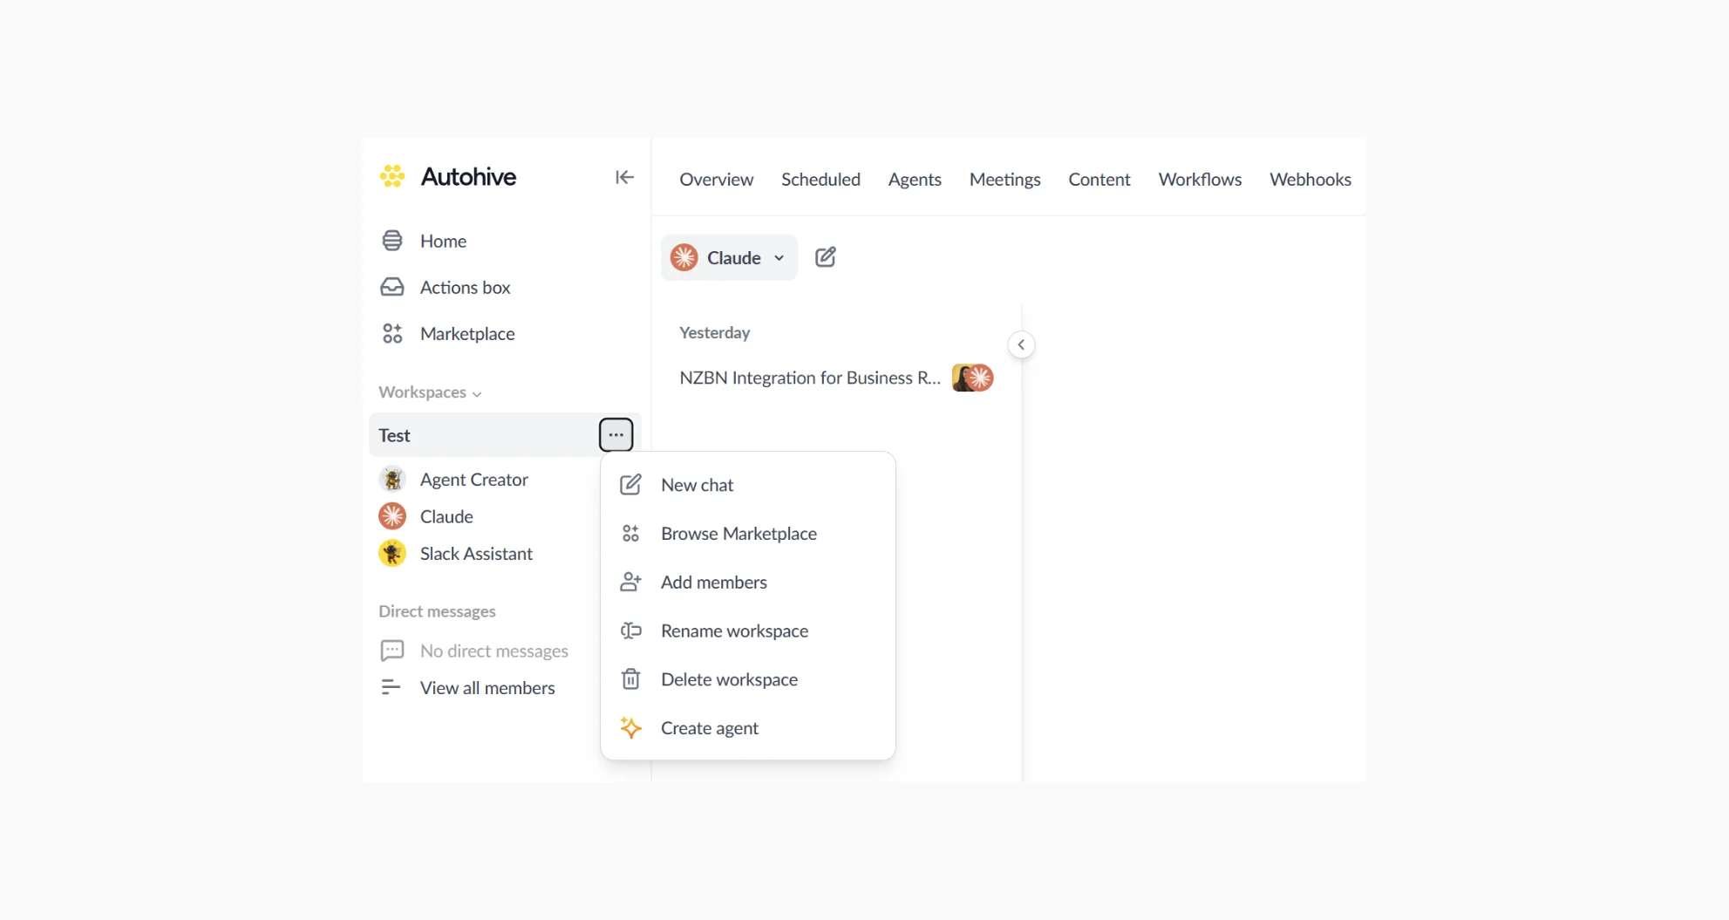Open the NZBN Integration conversation

(x=808, y=378)
